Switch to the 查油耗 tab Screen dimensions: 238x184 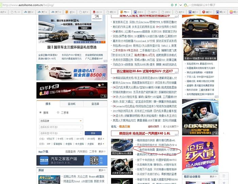click(x=72, y=104)
